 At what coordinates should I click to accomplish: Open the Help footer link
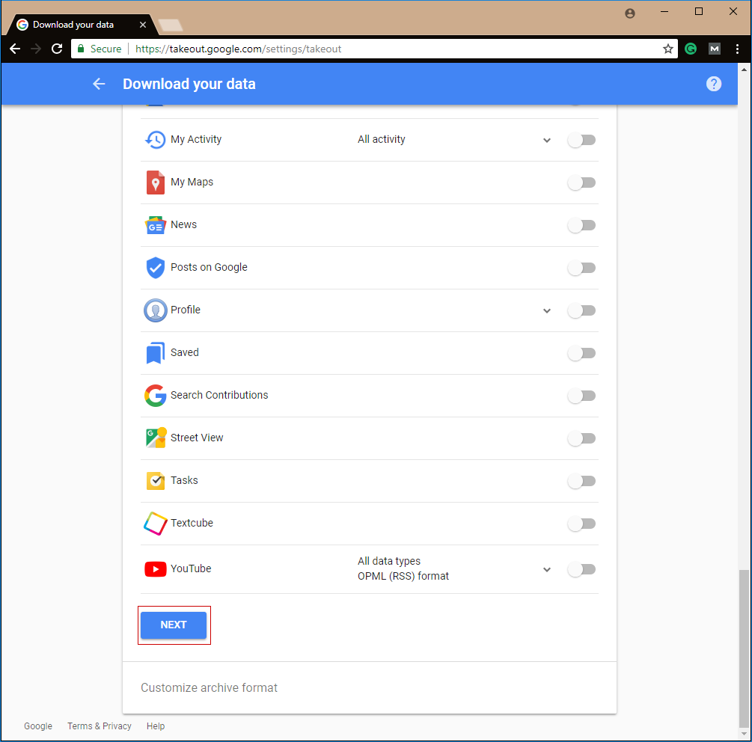click(156, 726)
